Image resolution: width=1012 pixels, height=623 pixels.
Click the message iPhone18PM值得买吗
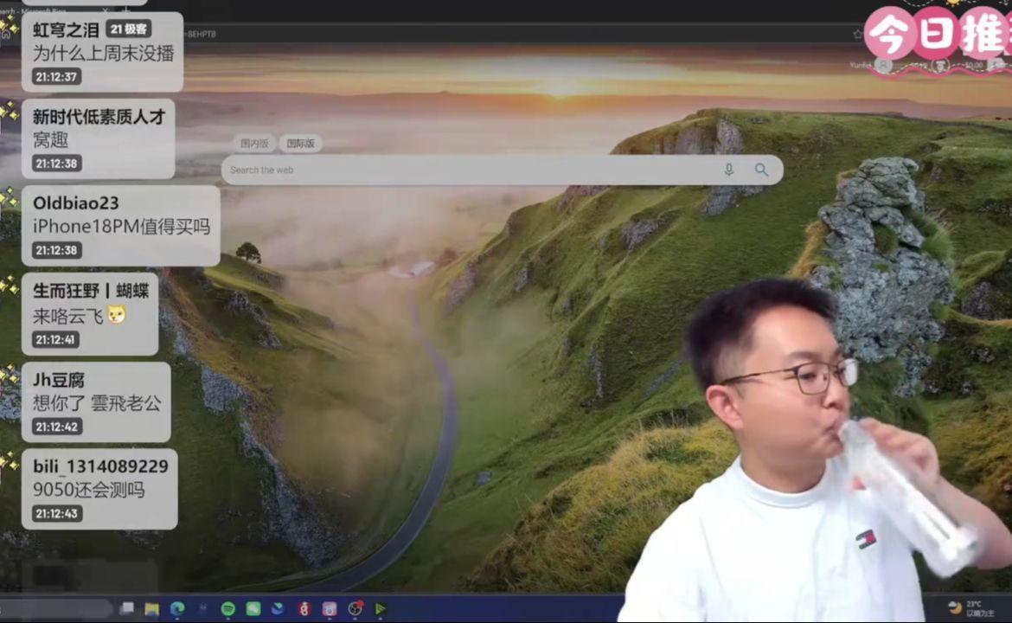click(121, 227)
